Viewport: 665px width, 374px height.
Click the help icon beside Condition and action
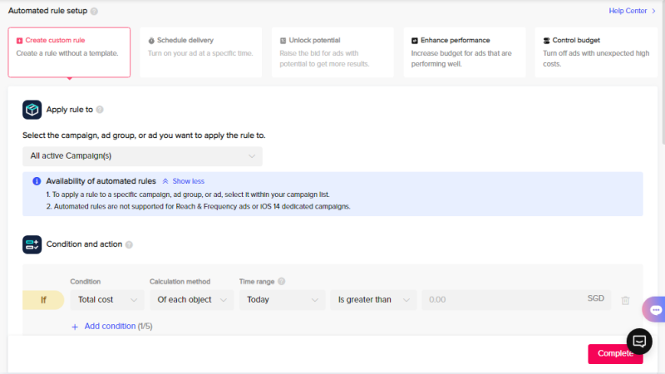click(129, 244)
